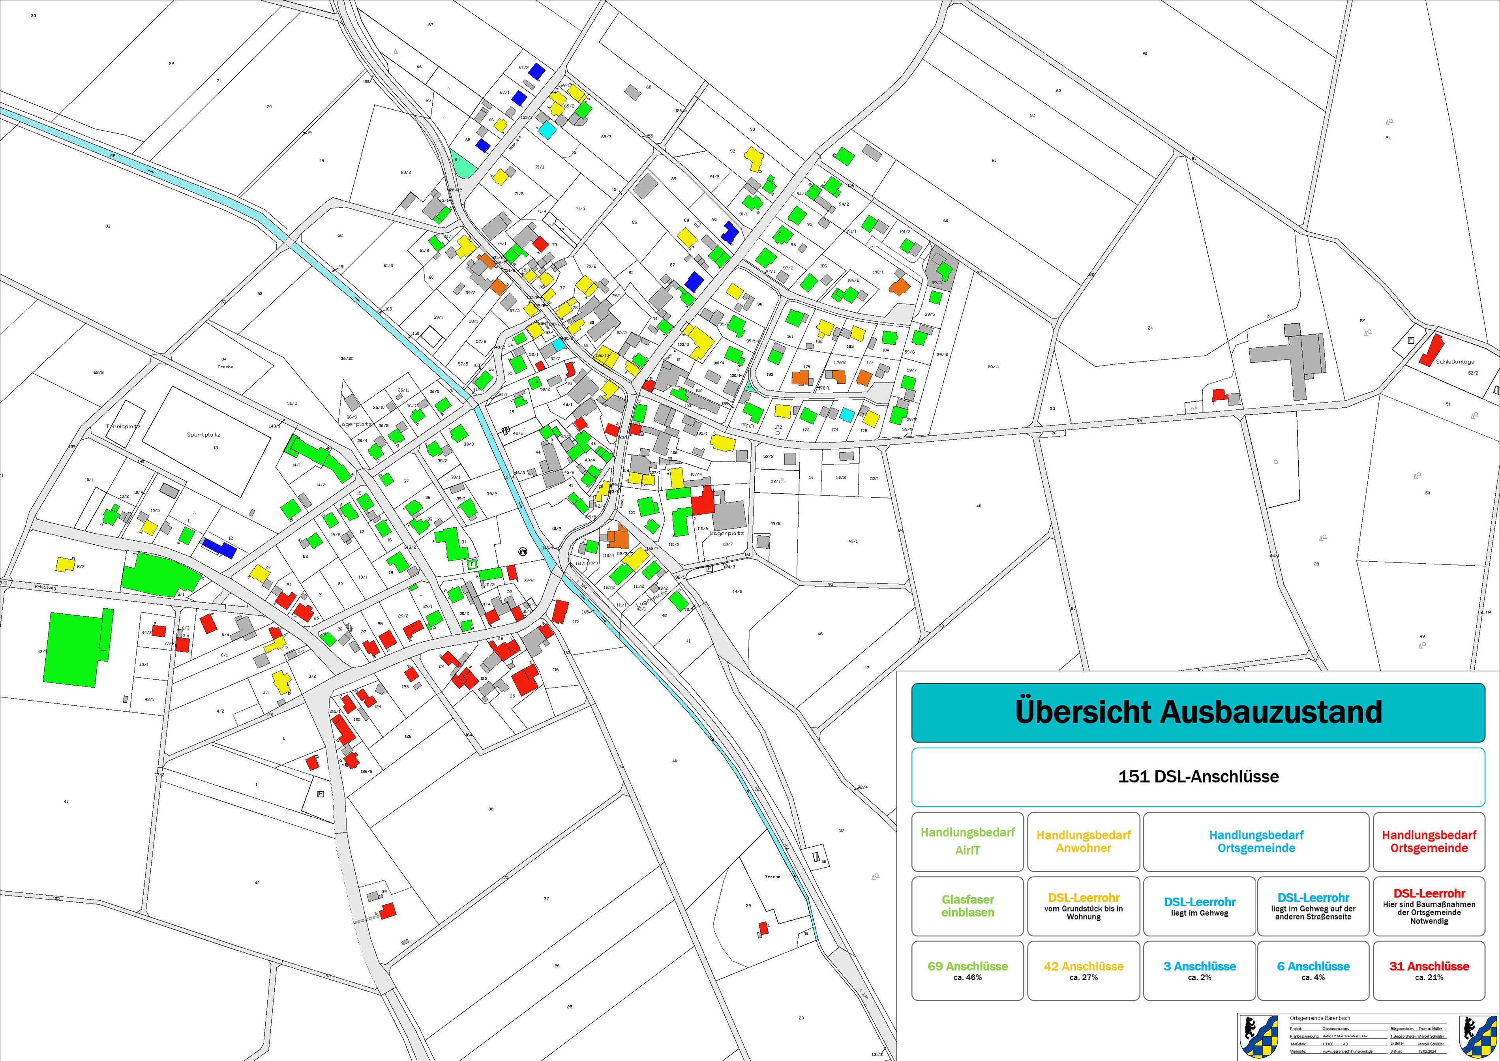
Task: Click the 69 Anschlüsse count box
Action: click(x=967, y=970)
